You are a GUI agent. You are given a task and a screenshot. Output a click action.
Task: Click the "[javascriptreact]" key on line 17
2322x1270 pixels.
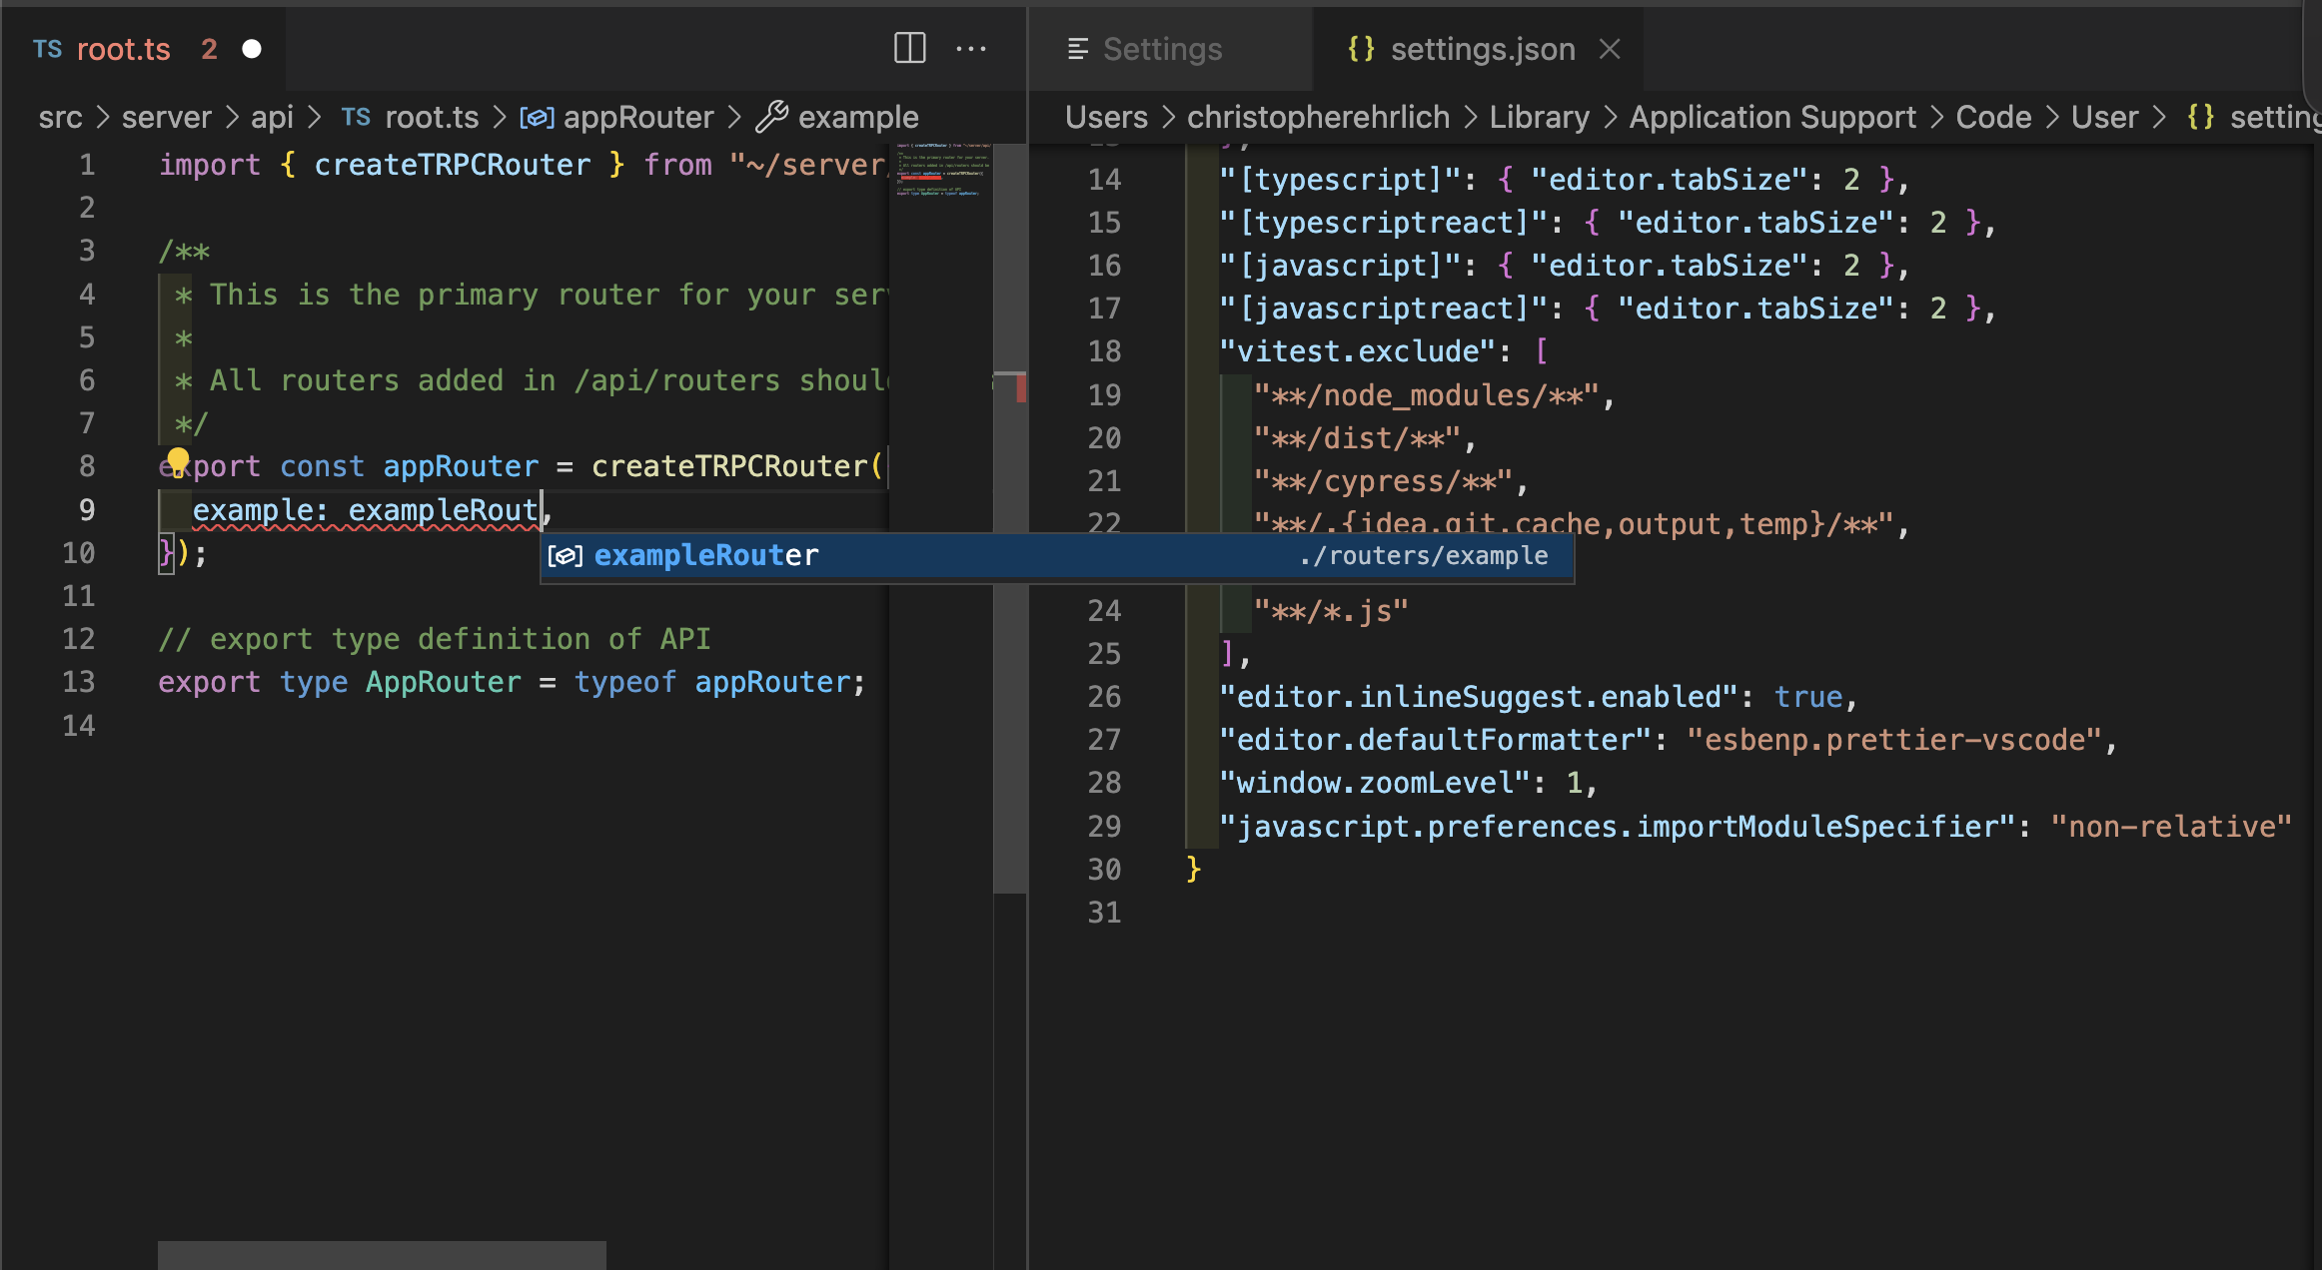(x=1383, y=309)
